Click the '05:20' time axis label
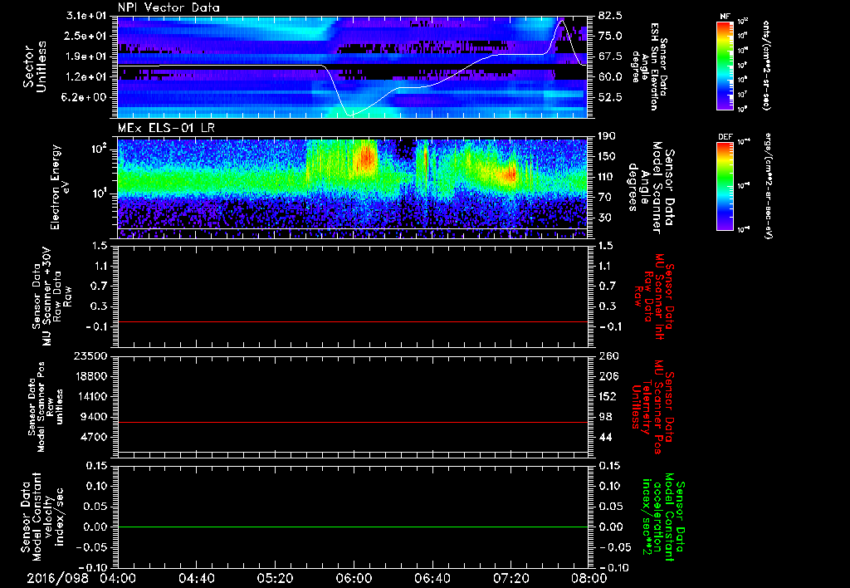The image size is (850, 588). point(275,578)
